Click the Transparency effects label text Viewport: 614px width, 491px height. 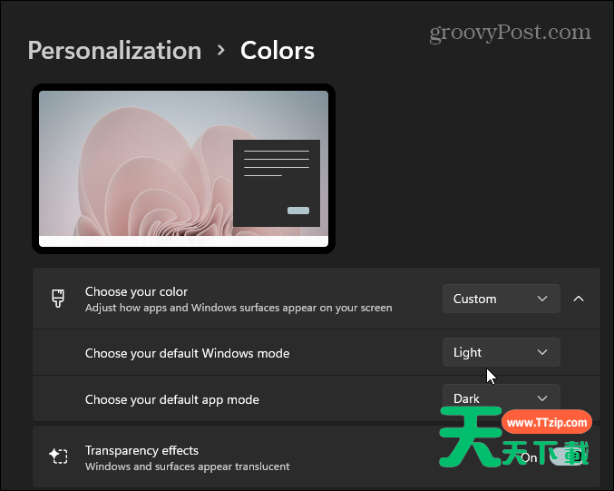[x=141, y=450]
